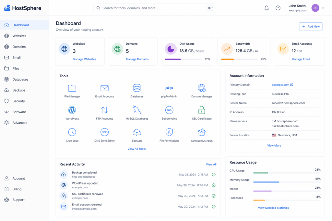Click the 192.0.2.45 IP address value

[x=279, y=112]
